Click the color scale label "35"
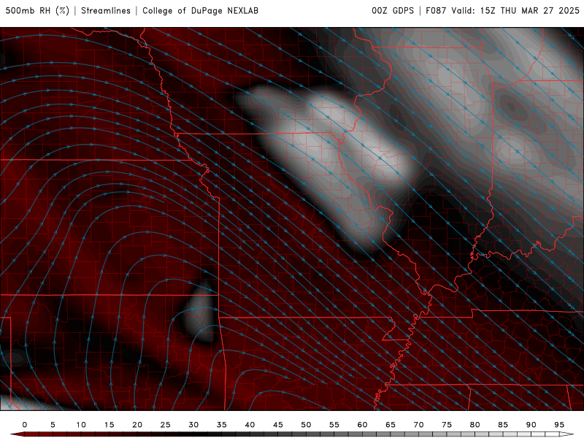The image size is (584, 438). click(222, 425)
